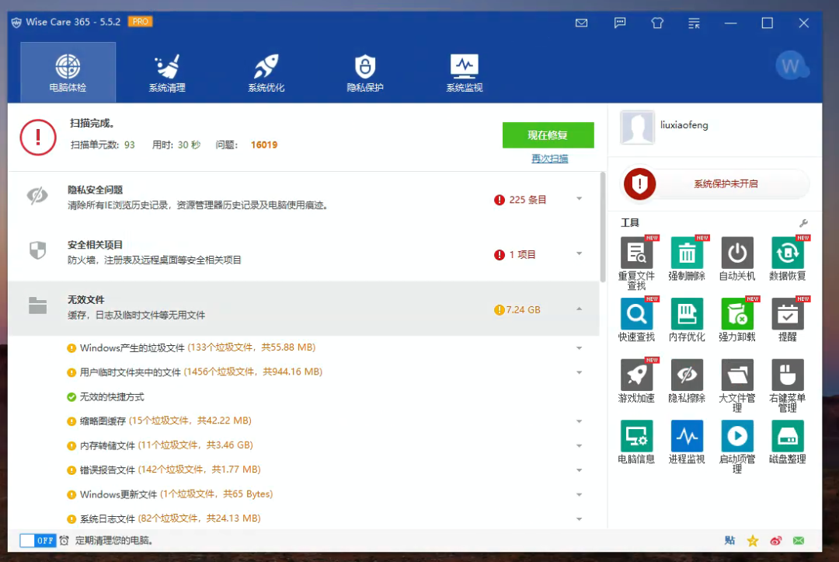Expand Windows产生的垃圾文件 row dropdown
This screenshot has width=839, height=562.
(x=579, y=348)
